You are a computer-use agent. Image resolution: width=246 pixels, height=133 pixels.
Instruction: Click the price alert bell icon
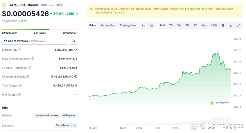[74, 41]
